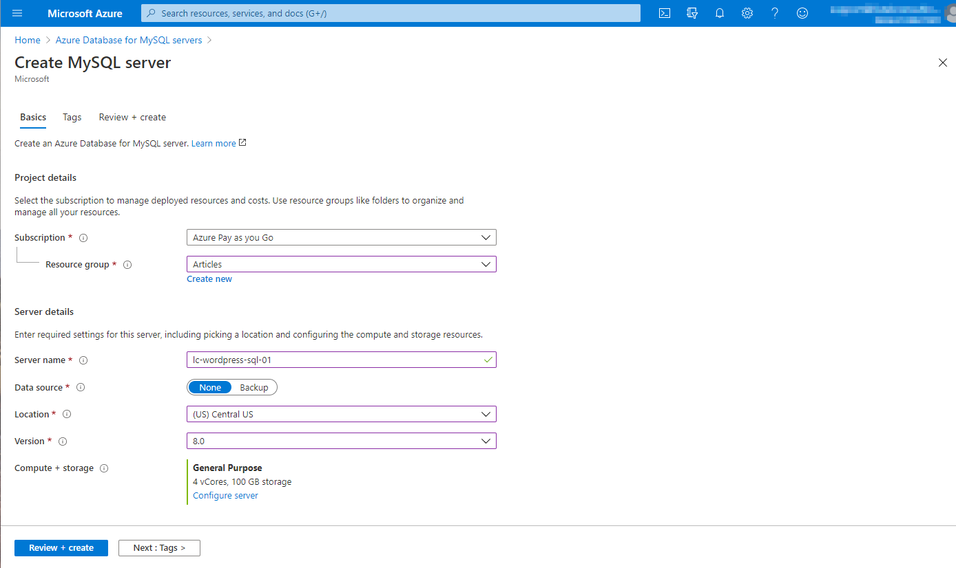
Task: Click the search magnifier icon
Action: coord(152,13)
